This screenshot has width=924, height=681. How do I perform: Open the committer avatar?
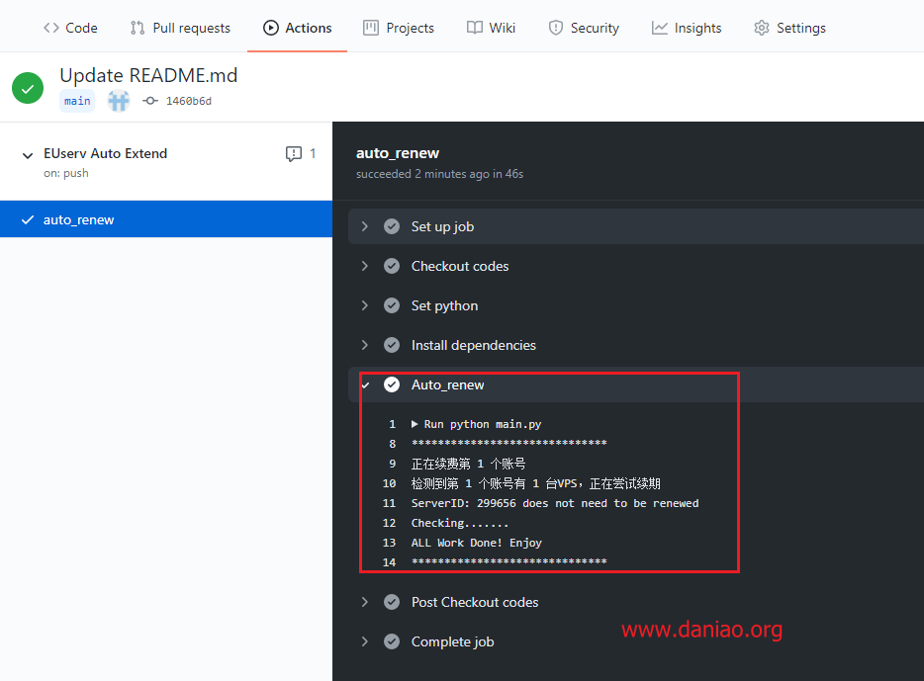[119, 101]
